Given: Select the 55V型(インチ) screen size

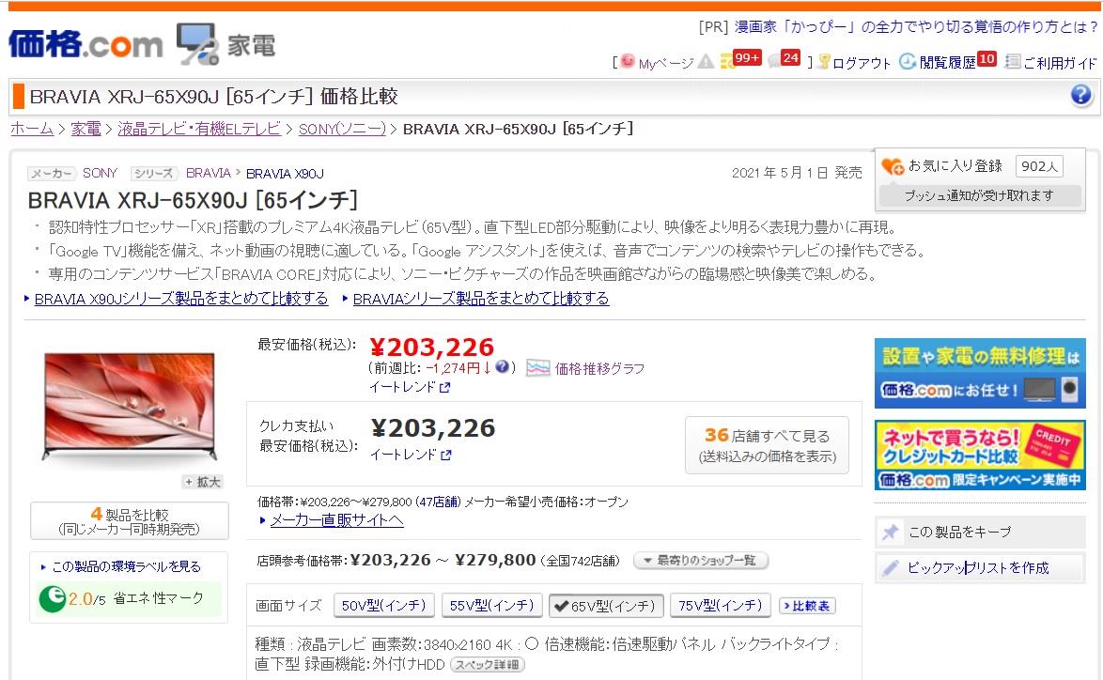Looking at the screenshot, I should coord(491,606).
